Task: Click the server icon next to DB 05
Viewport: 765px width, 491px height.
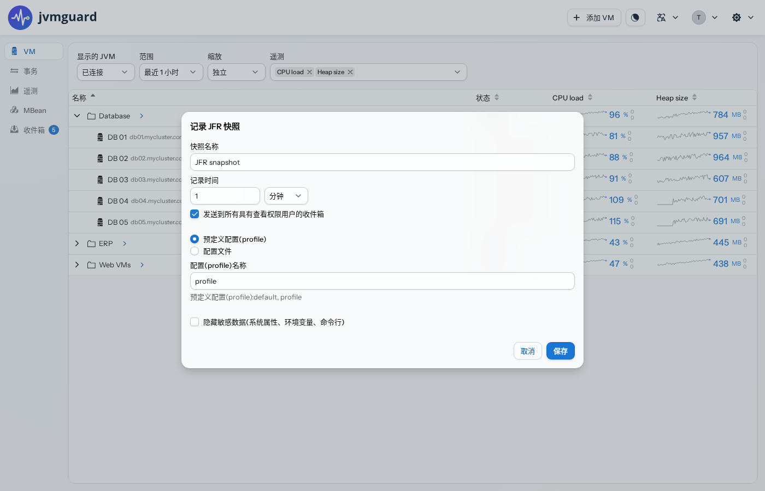Action: 100,222
